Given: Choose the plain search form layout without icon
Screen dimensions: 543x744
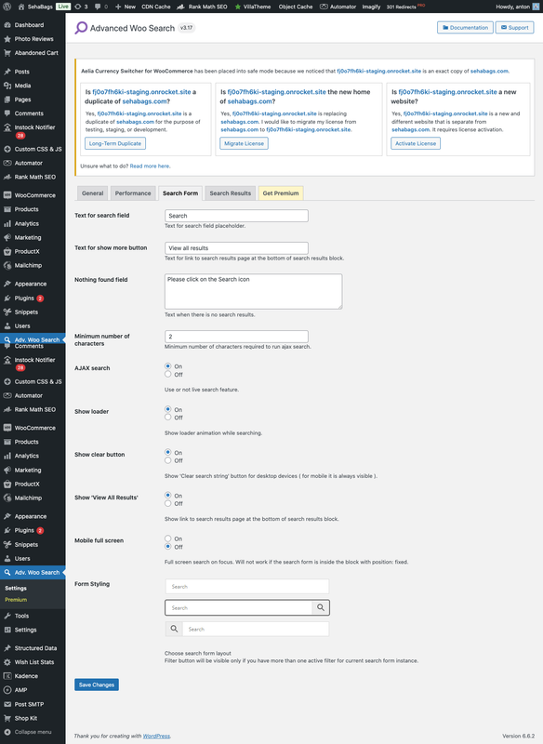Looking at the screenshot, I should coord(247,587).
